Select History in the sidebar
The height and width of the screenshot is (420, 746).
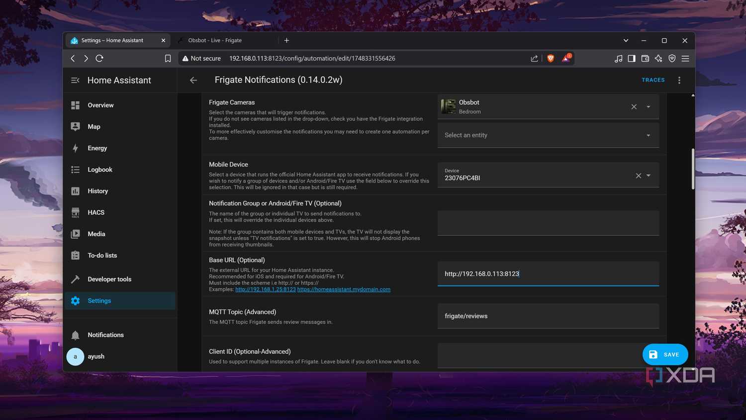(x=120, y=191)
